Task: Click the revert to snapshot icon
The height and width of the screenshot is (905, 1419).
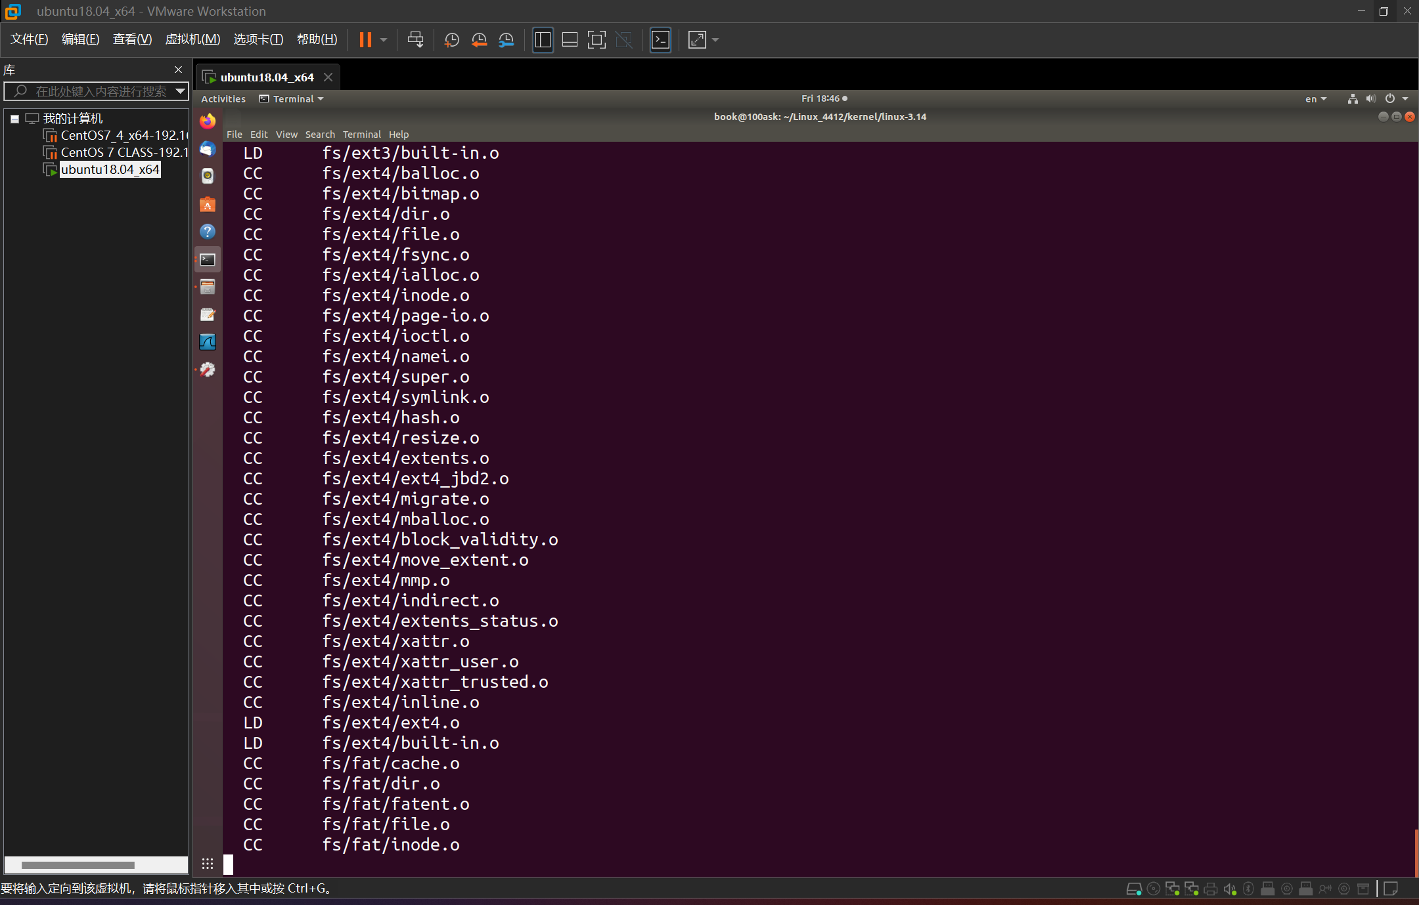Action: pos(479,40)
